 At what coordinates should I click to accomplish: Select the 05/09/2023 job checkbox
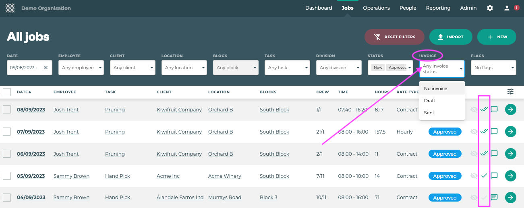pyautogui.click(x=7, y=176)
